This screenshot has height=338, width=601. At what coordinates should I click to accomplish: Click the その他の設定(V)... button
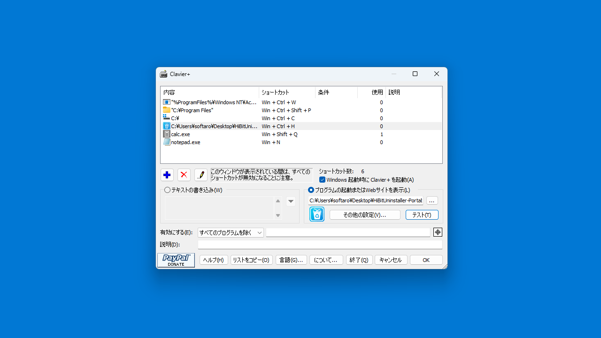pyautogui.click(x=365, y=215)
